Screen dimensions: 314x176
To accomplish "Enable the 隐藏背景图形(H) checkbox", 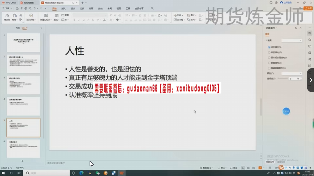I will pos(269,68).
